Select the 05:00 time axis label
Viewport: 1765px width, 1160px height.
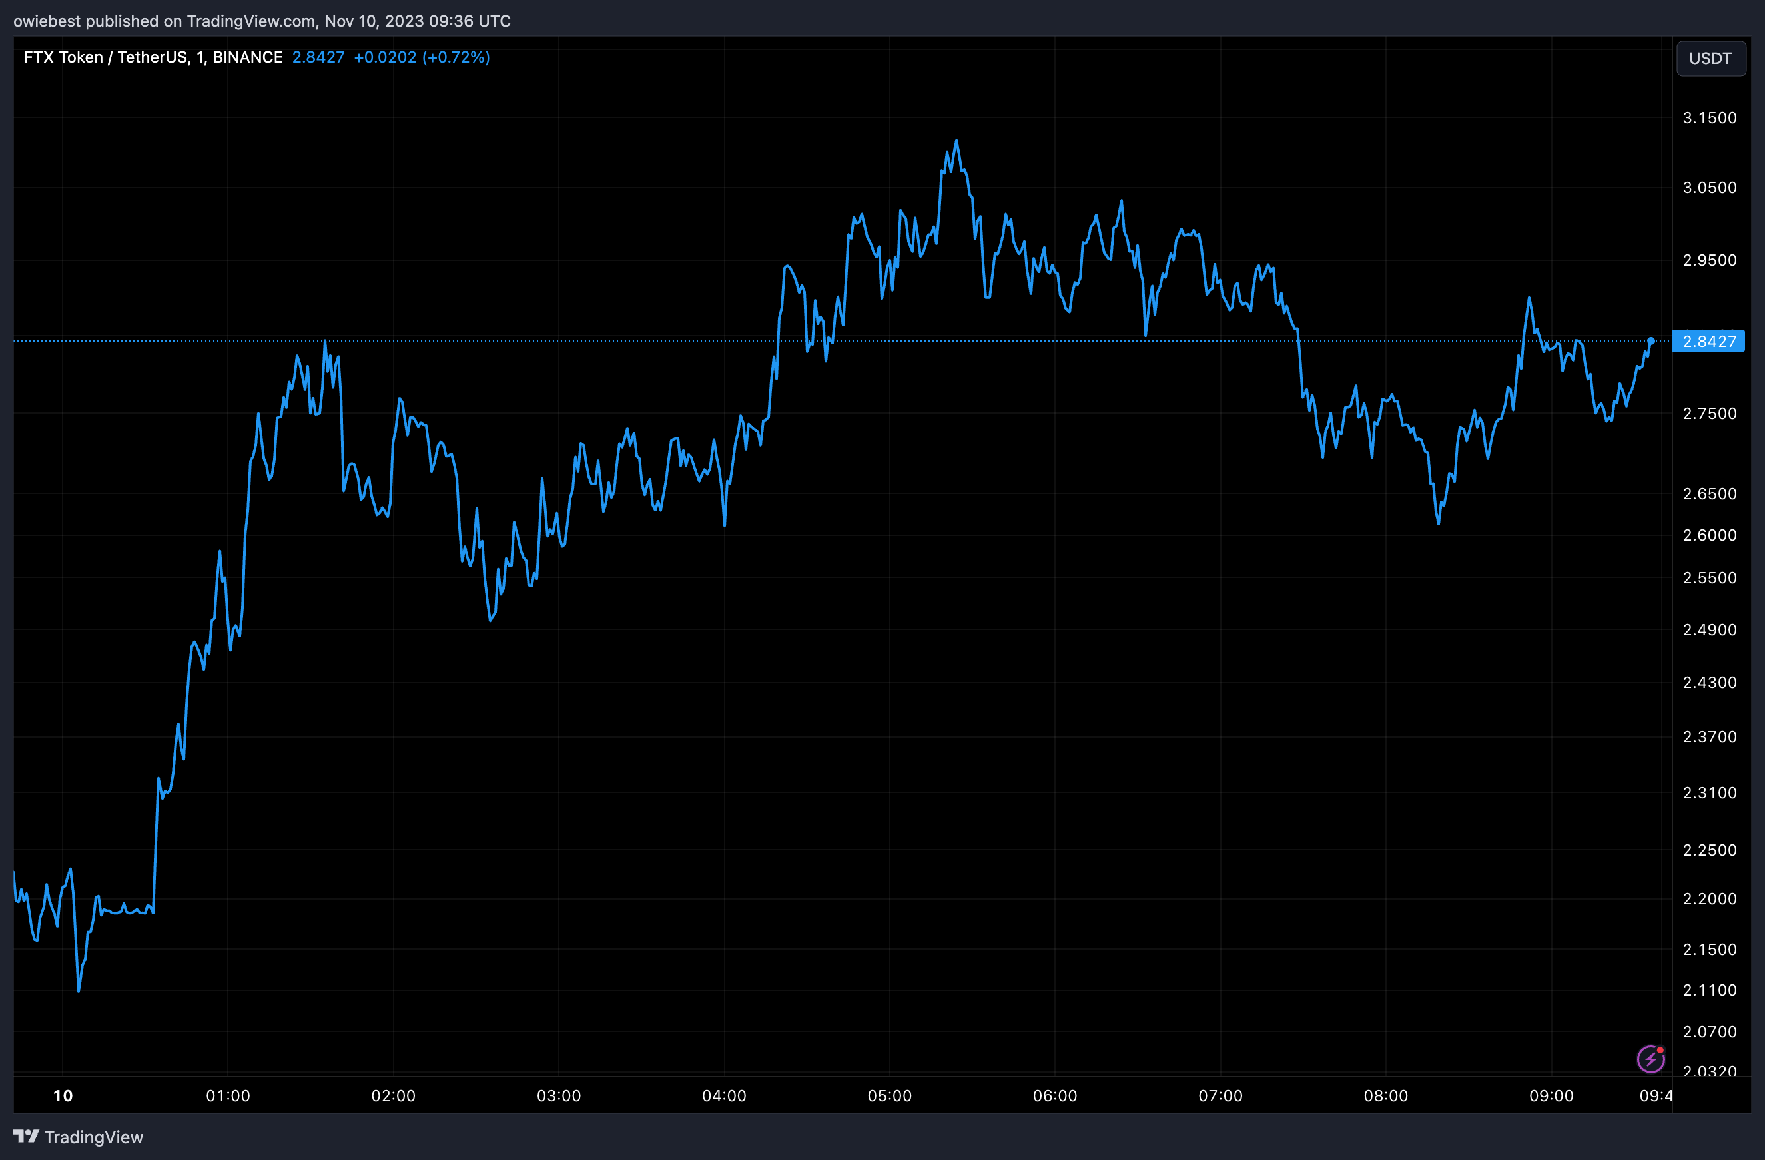pos(889,1095)
